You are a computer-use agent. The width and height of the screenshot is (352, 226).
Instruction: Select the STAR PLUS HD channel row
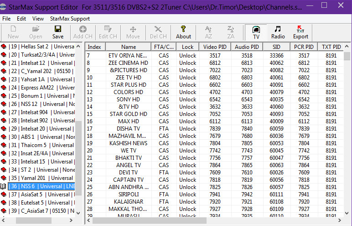[214, 85]
